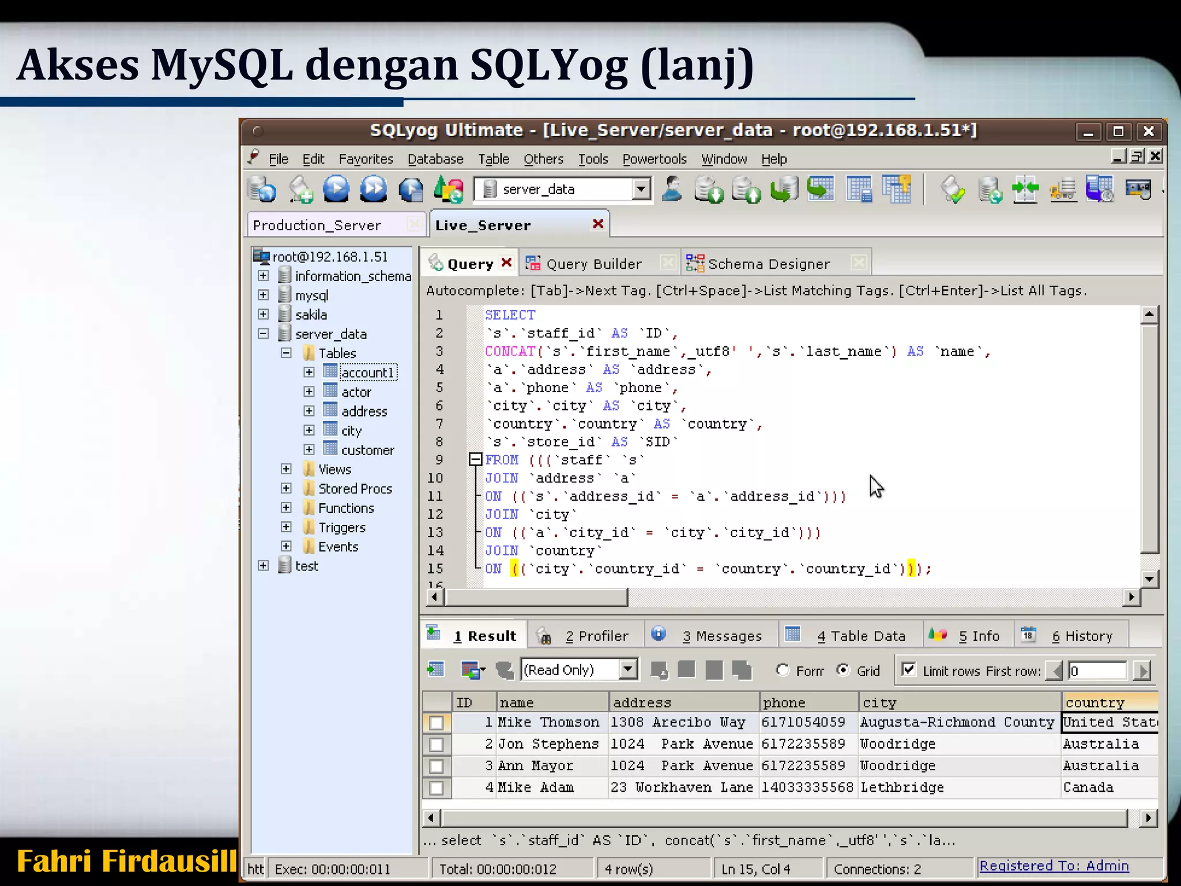The width and height of the screenshot is (1181, 886).
Task: Click the refresh object browser icon
Action: (x=449, y=189)
